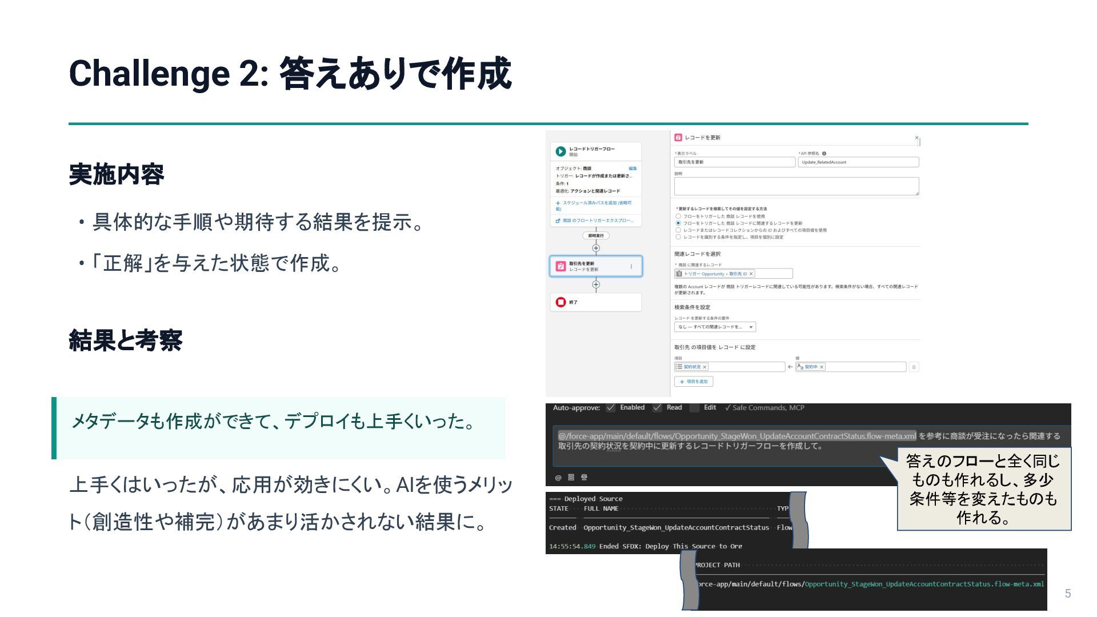
Task: Click the @ mention icon below chat input
Action: (x=558, y=478)
